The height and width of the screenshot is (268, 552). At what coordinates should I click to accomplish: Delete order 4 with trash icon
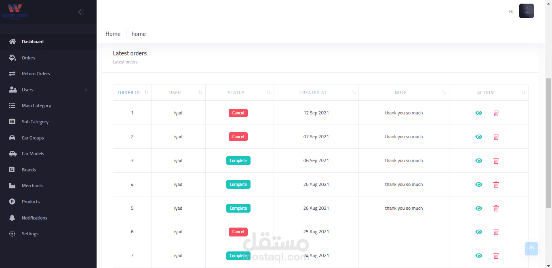click(x=496, y=184)
